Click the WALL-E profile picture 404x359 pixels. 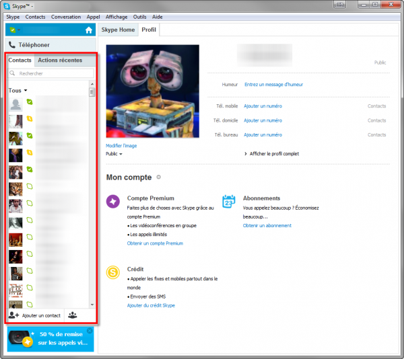click(153, 91)
